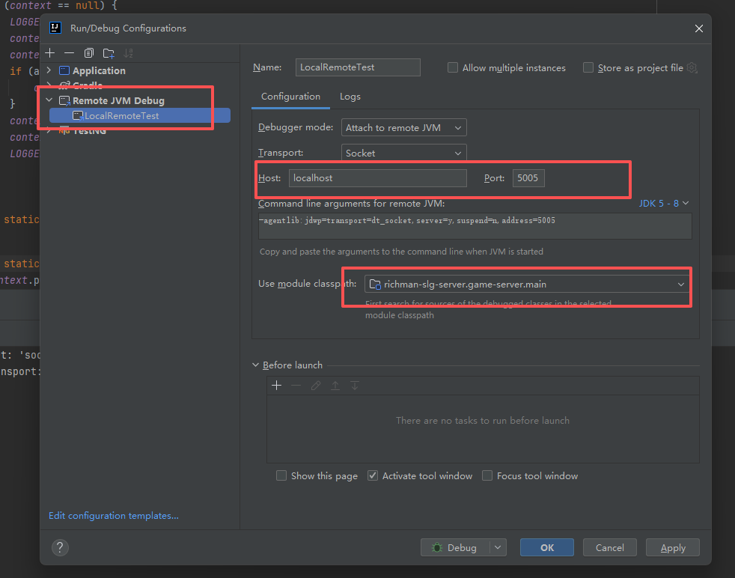The image size is (735, 578).
Task: Enable Focus tool window checkbox
Action: tap(487, 476)
